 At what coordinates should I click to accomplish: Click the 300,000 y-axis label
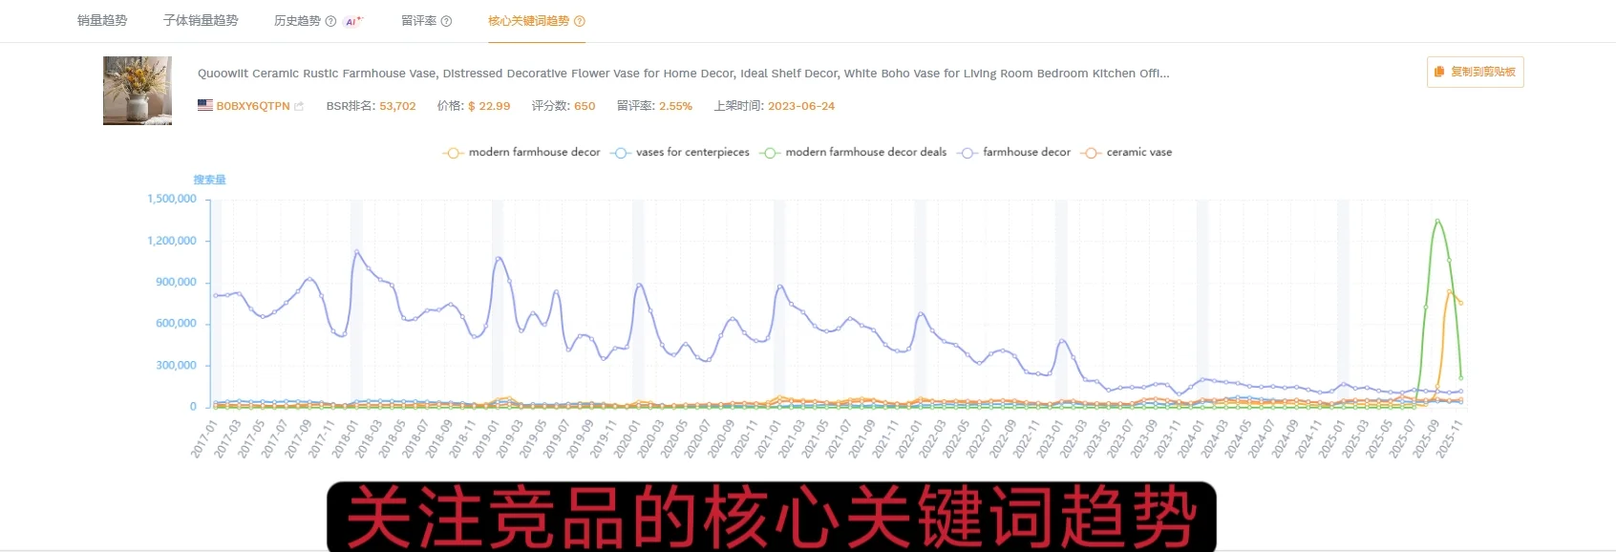176,365
